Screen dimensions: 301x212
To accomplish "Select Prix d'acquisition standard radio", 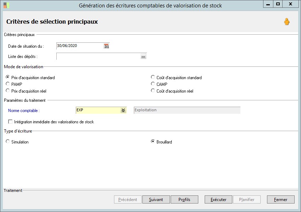I will (8, 77).
